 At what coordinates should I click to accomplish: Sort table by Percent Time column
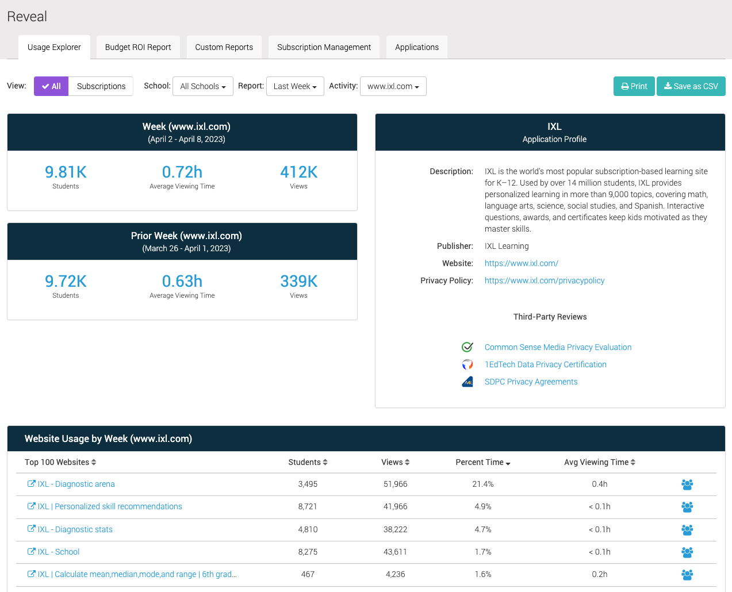[x=483, y=462]
